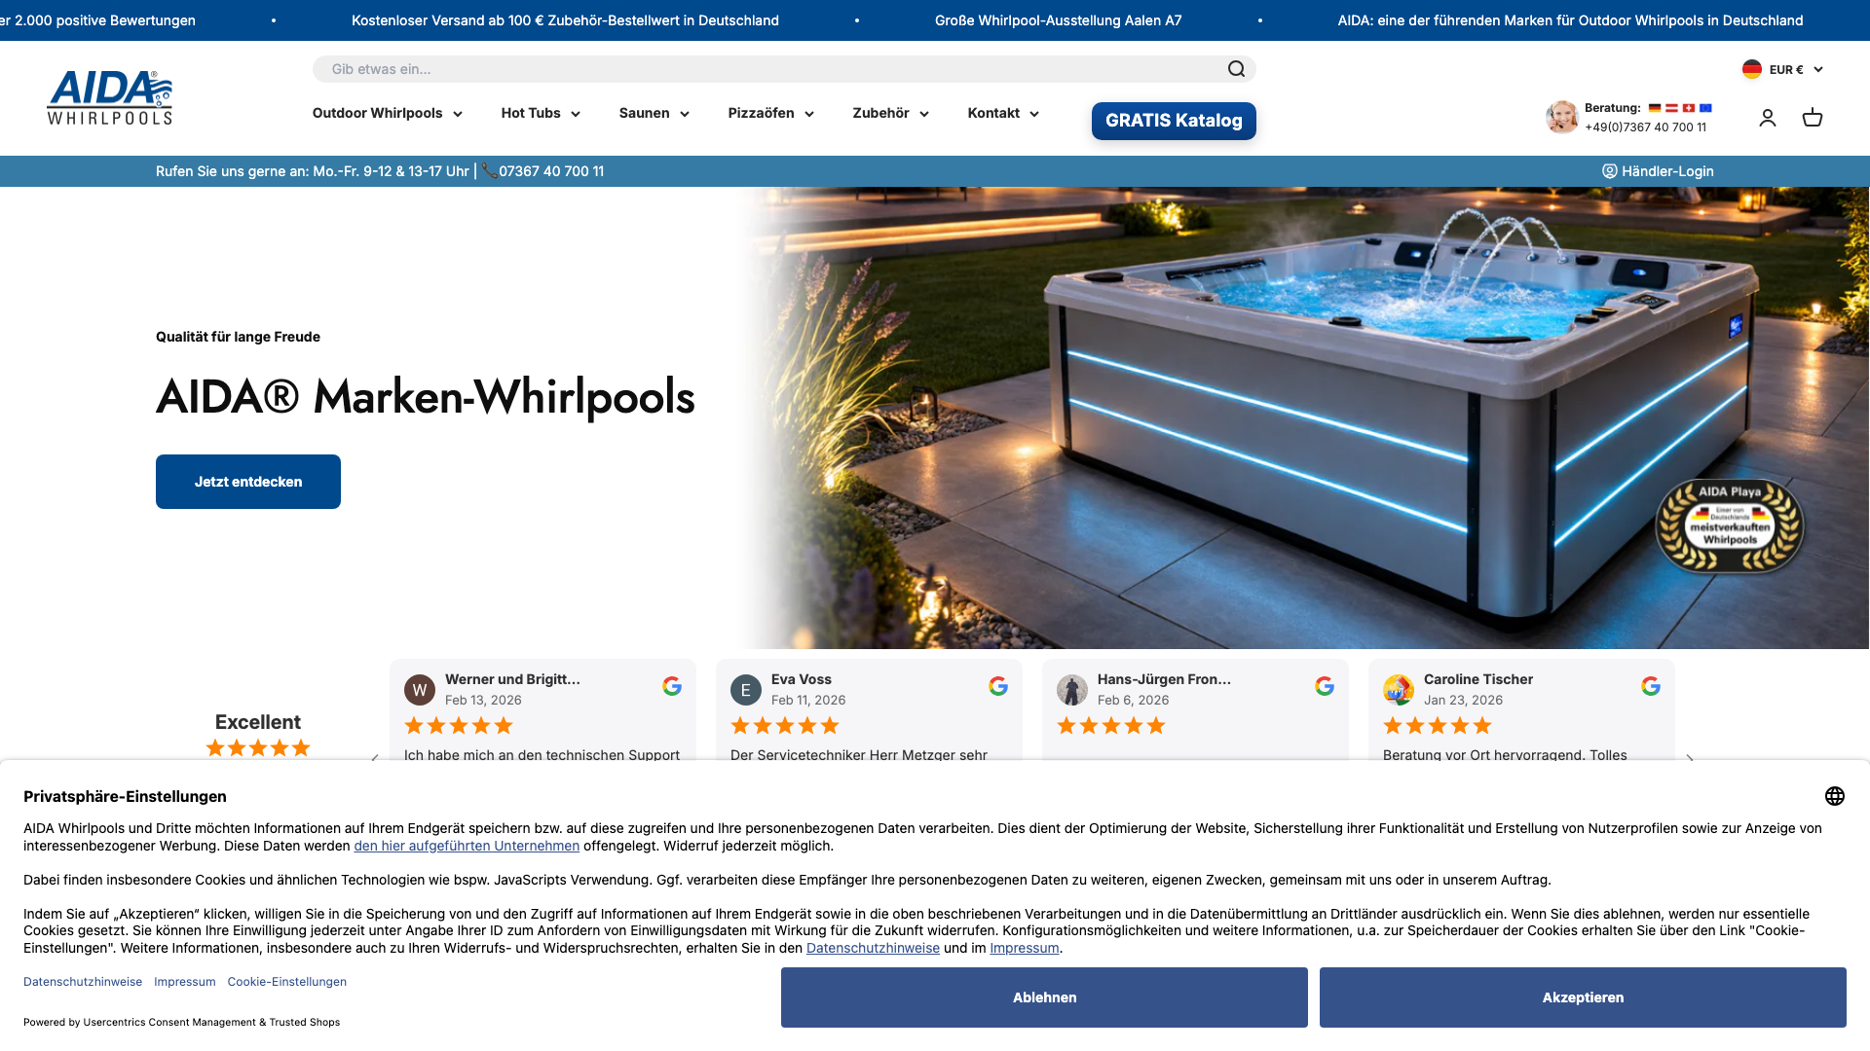Click the reviewer name 'Eva Voss'
The height and width of the screenshot is (1051, 1870).
tap(802, 679)
